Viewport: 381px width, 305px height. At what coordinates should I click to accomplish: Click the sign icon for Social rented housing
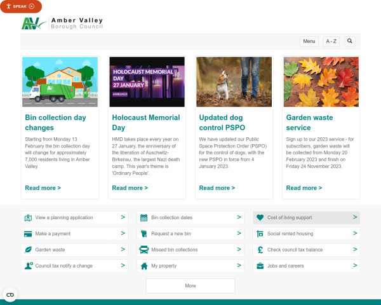(x=260, y=234)
